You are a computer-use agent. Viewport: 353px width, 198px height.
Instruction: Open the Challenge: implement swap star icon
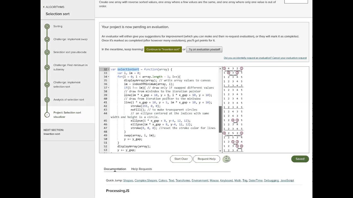coord(47,39)
